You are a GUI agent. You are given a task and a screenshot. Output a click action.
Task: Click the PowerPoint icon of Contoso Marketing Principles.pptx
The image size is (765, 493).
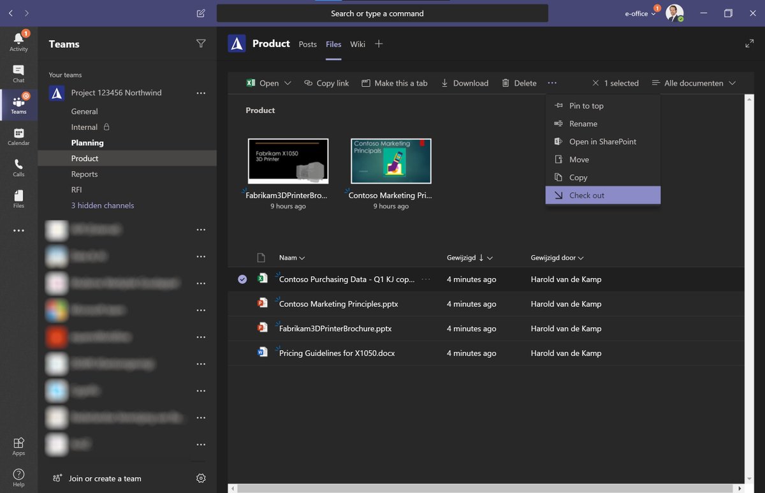pyautogui.click(x=262, y=304)
